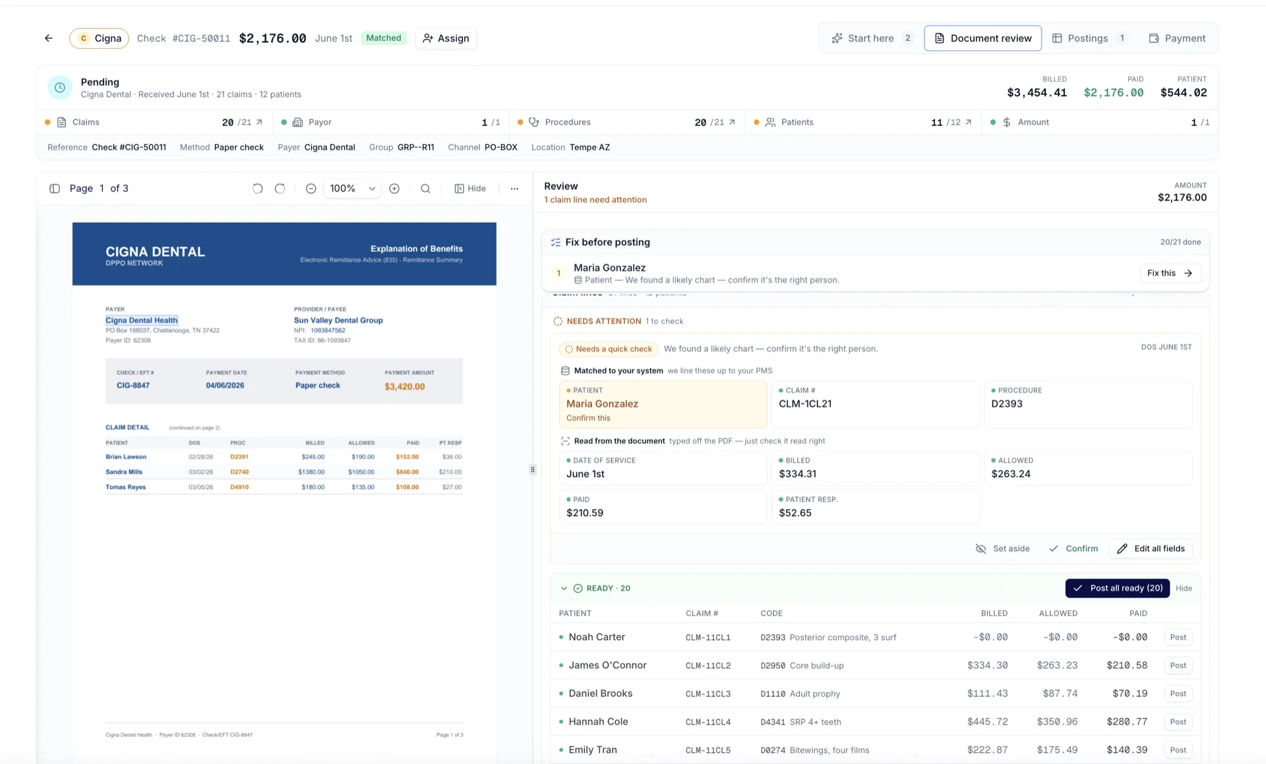
Task: Post Daniel Brooks's claim
Action: point(1178,693)
